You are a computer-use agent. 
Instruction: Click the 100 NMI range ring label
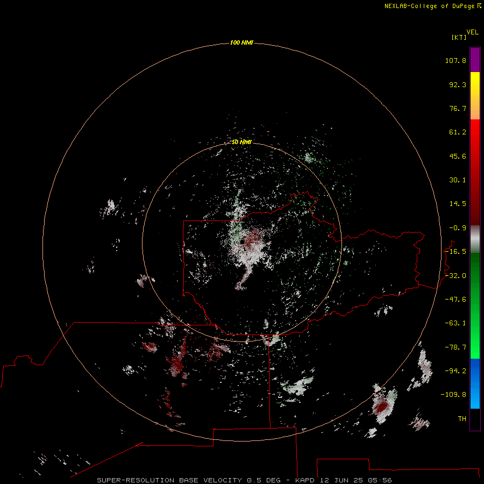tap(241, 42)
